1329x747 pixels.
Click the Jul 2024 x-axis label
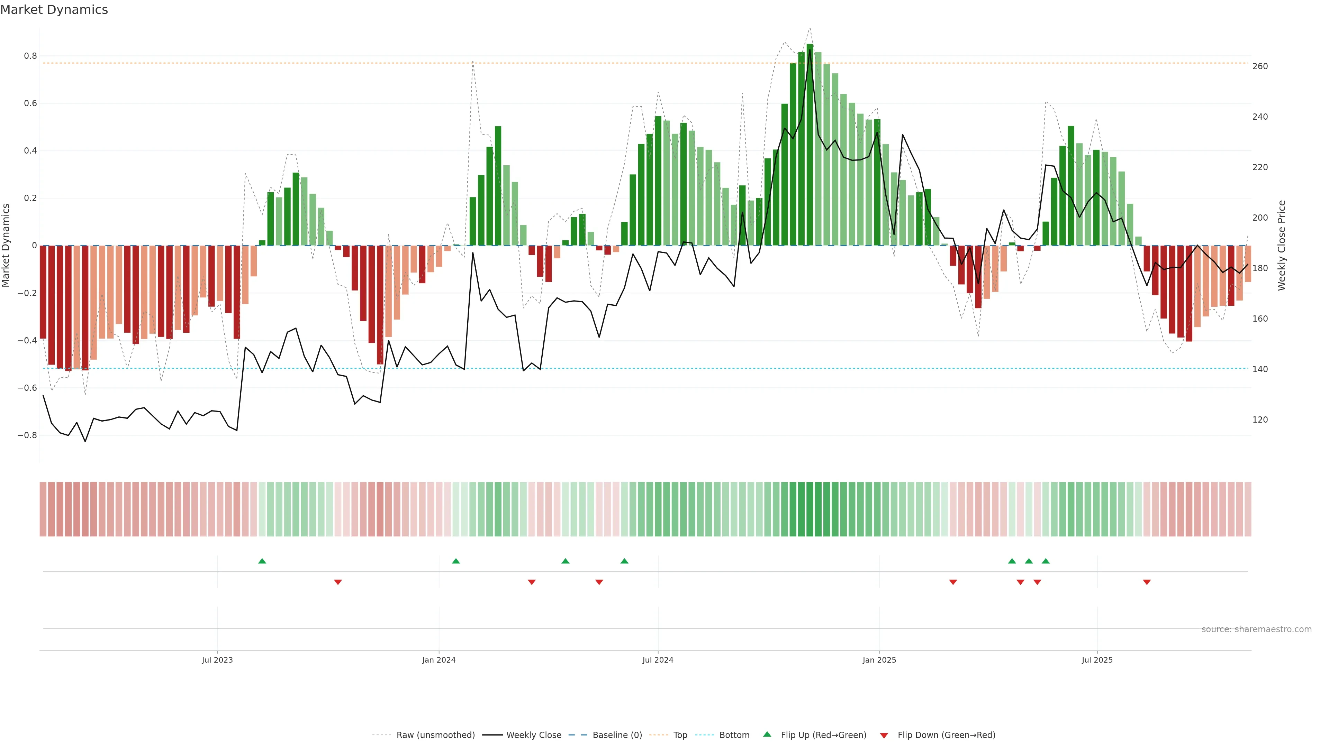pos(658,660)
